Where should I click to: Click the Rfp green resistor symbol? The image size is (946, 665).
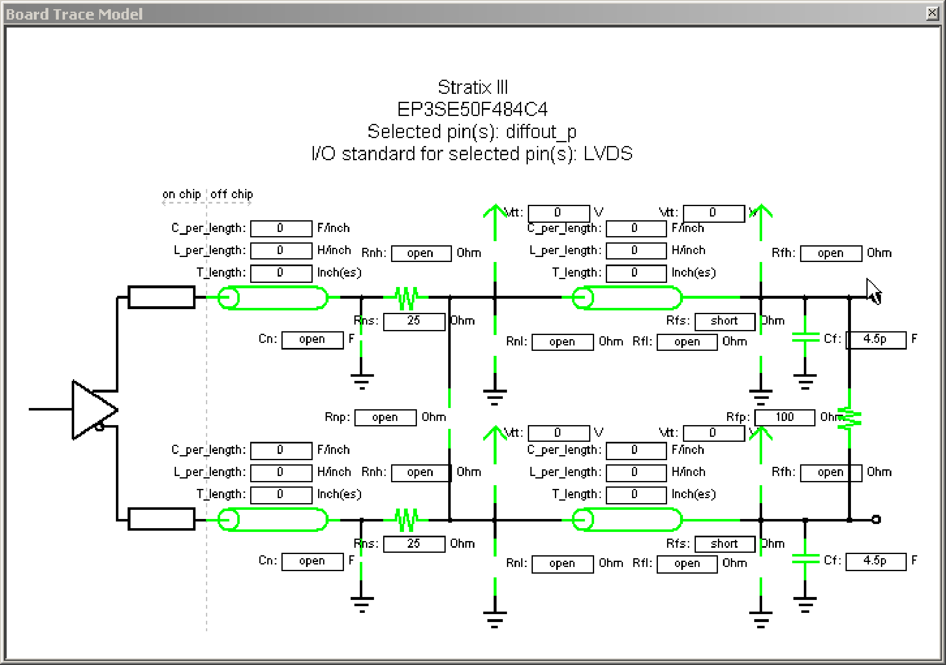pyautogui.click(x=850, y=418)
